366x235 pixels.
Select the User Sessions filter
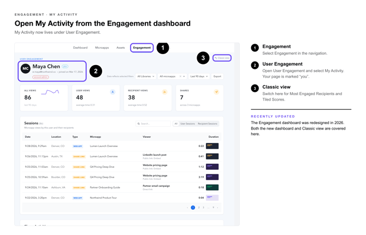click(x=187, y=124)
